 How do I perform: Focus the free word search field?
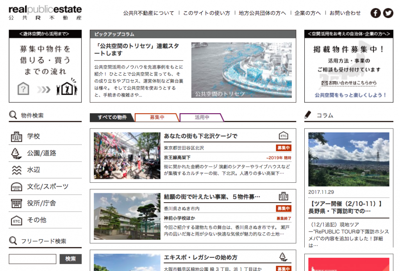(x=32, y=259)
